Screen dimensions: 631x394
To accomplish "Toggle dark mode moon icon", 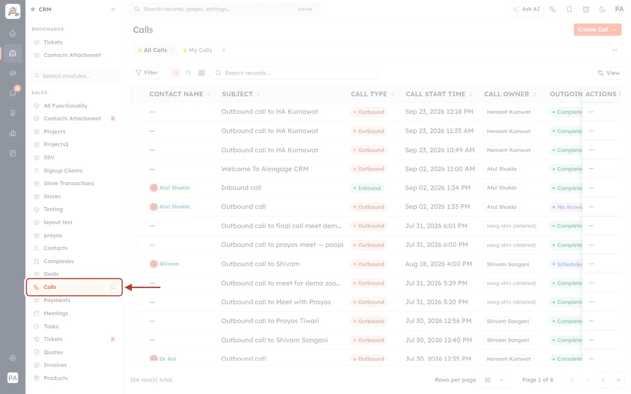I will coord(603,9).
